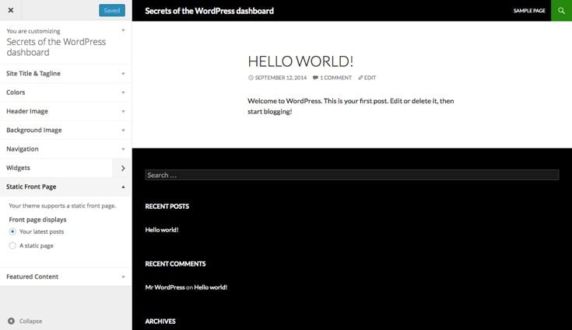
Task: Open the HELLO WORLD! post title
Action: pyautogui.click(x=300, y=61)
